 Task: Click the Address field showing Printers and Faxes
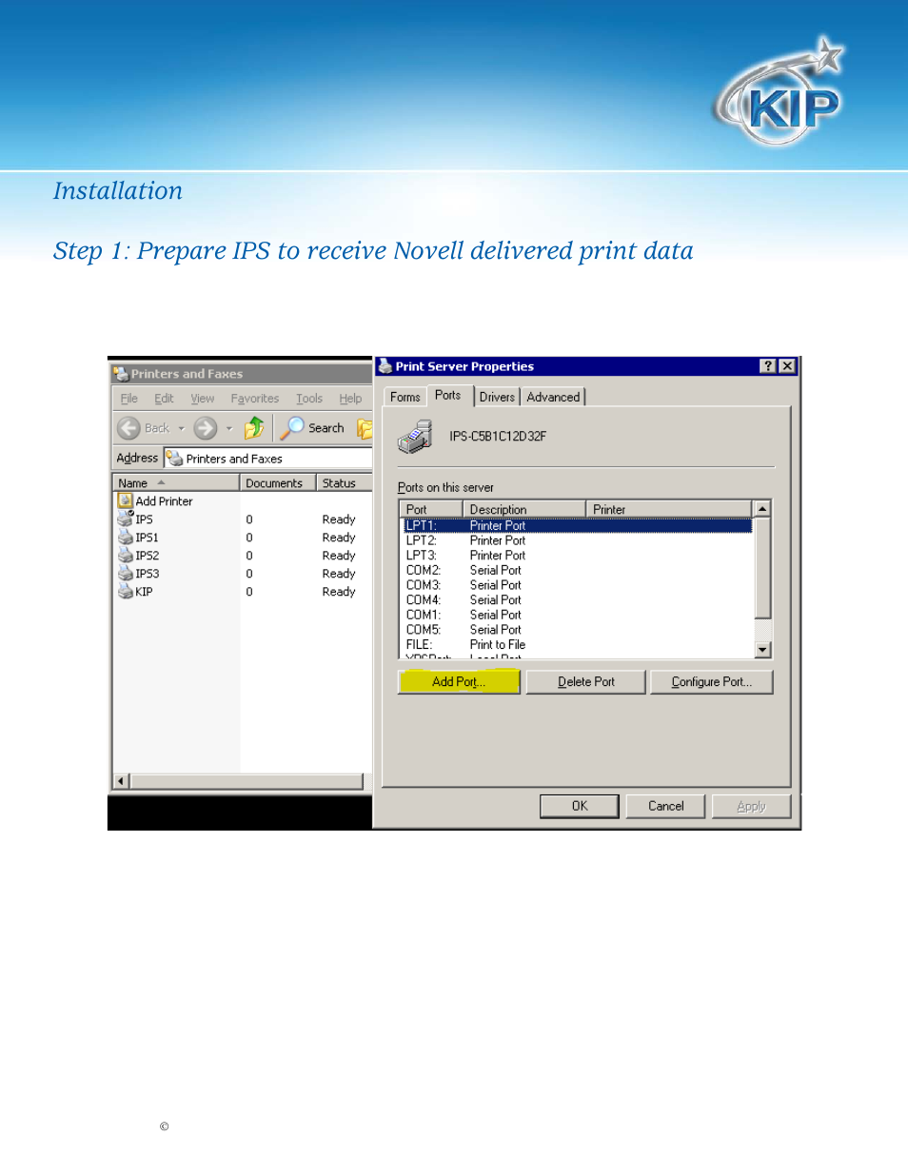[268, 458]
